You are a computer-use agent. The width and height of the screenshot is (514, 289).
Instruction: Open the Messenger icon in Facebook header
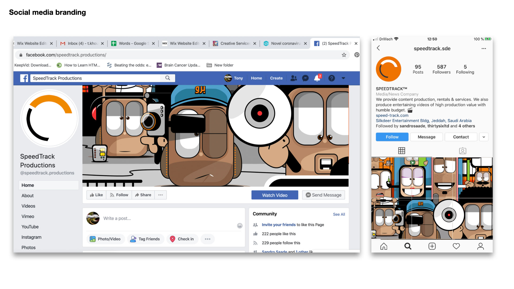coord(305,78)
